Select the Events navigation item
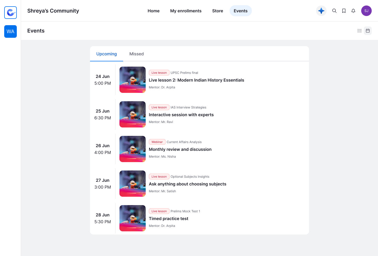The width and height of the screenshot is (378, 256). tap(241, 11)
